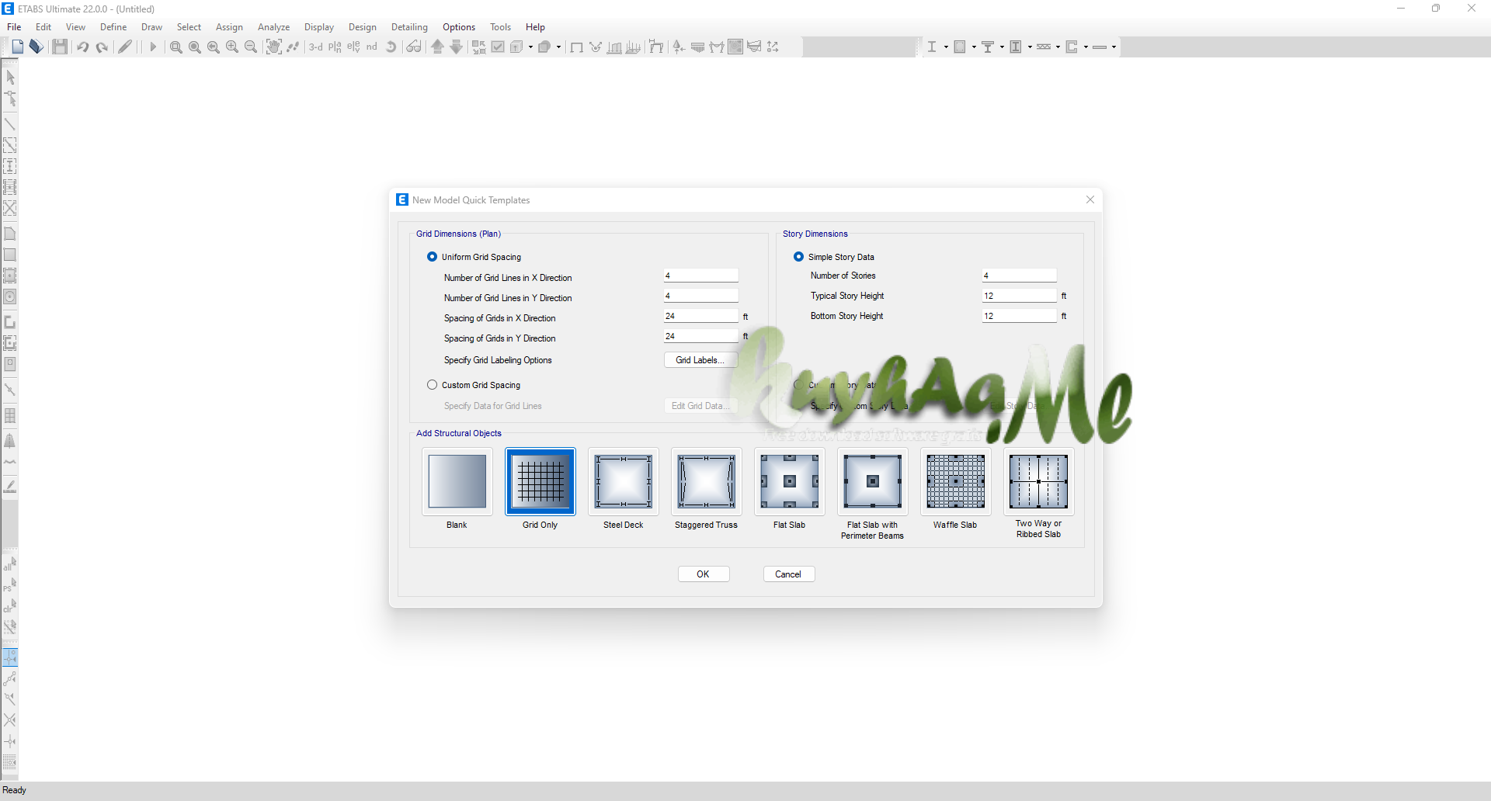Click the OK button in Quick Templates dialog
Image resolution: width=1491 pixels, height=801 pixels.
[x=704, y=574]
